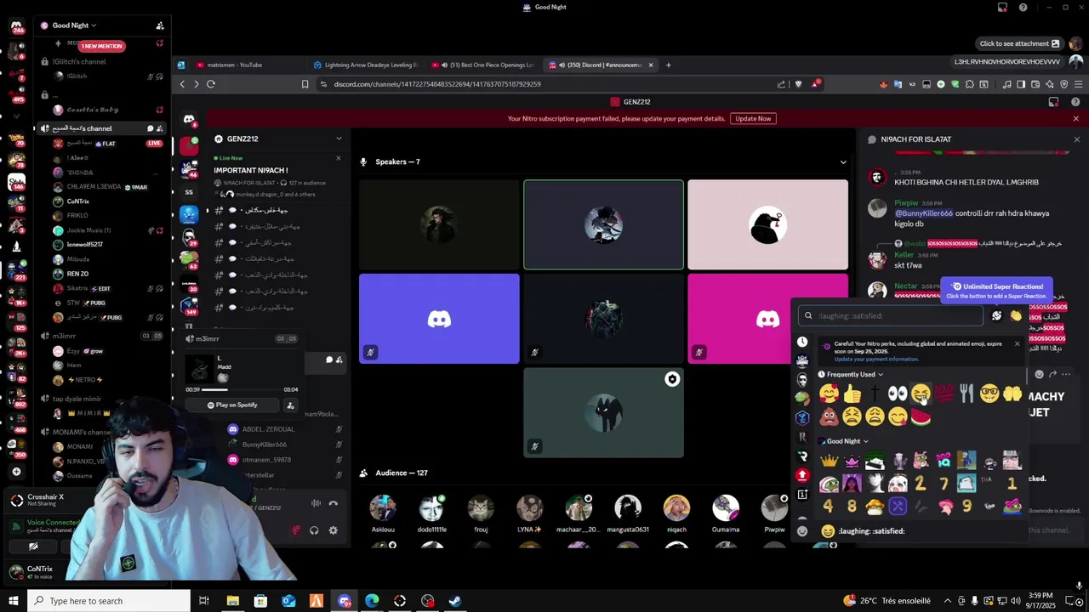
Task: Open Askilouu audience member avatar
Action: [x=383, y=507]
